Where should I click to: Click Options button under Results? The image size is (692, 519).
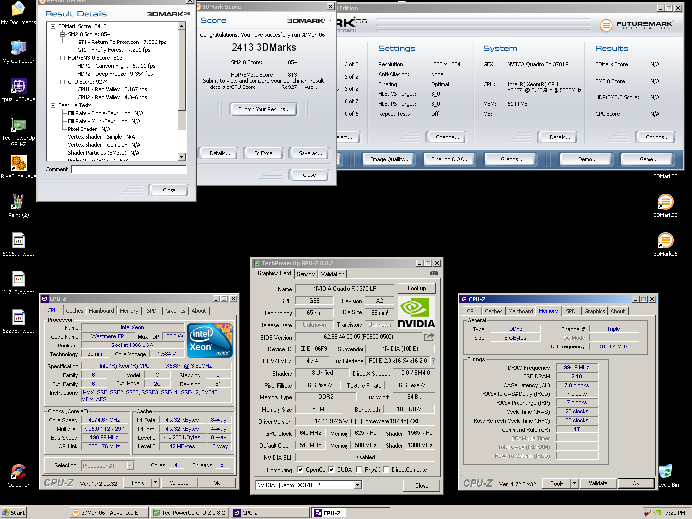pos(657,137)
